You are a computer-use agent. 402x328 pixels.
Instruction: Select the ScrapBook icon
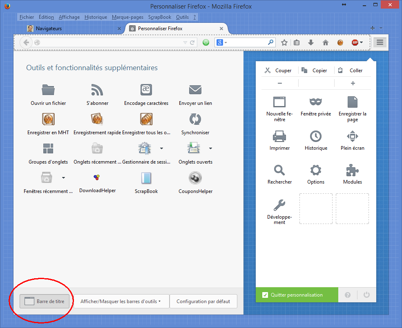[146, 178]
